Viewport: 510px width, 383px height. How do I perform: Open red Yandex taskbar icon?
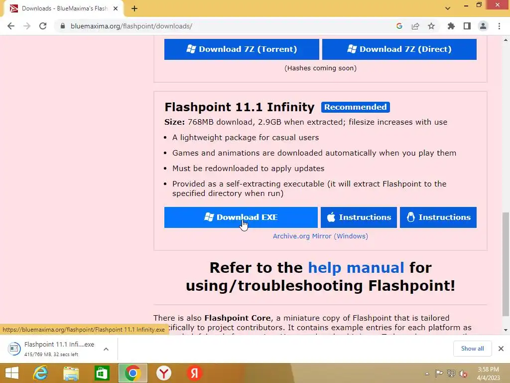click(195, 373)
